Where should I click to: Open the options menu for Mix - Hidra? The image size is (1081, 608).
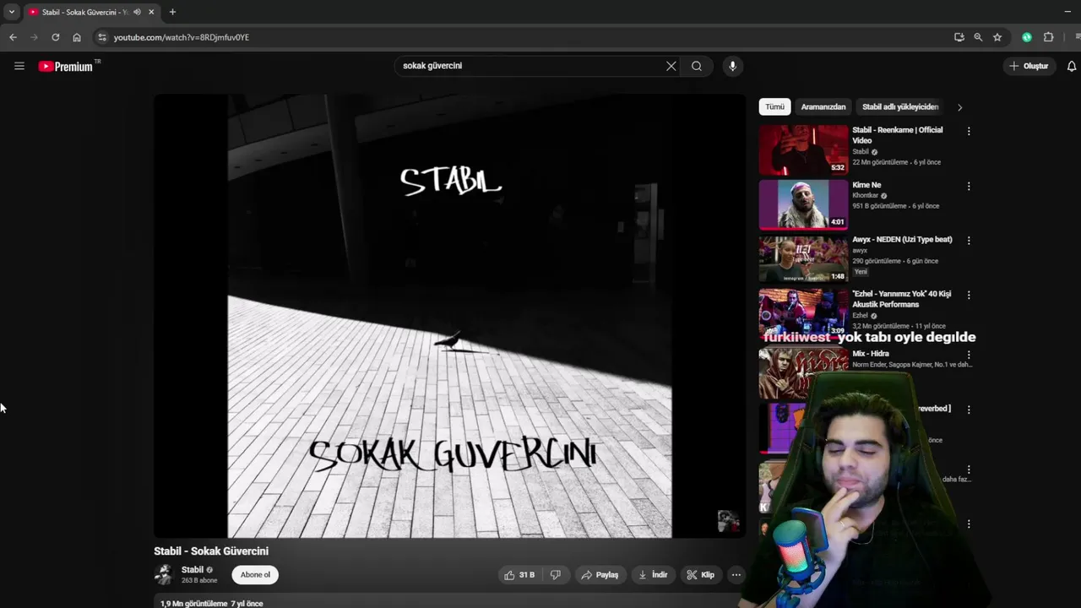point(969,355)
